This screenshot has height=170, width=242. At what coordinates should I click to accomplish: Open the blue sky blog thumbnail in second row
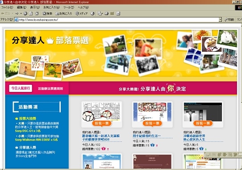pos(101,162)
